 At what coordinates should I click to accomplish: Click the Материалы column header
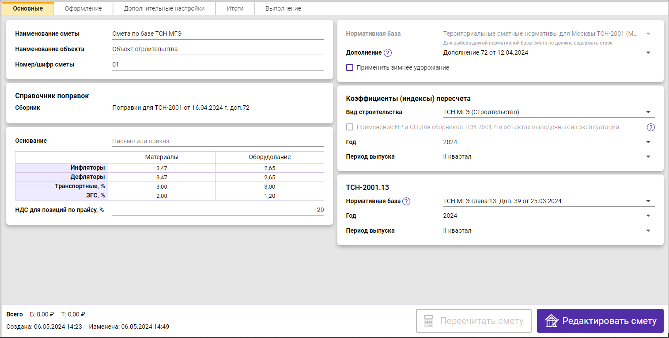click(162, 157)
